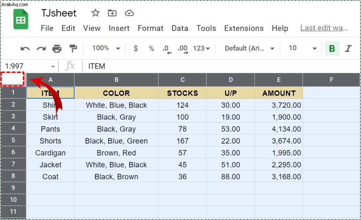Click the undo arrow icon
361x220 pixels.
click(25, 48)
